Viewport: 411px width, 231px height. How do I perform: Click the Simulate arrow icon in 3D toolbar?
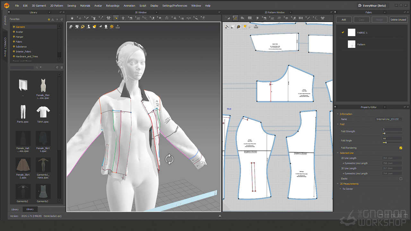coord(72,18)
